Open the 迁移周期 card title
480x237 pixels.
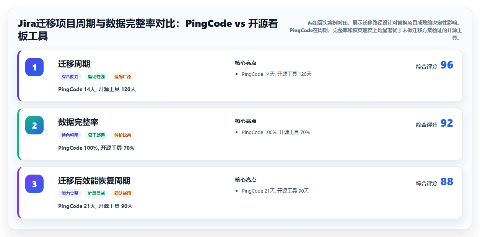[x=74, y=64]
